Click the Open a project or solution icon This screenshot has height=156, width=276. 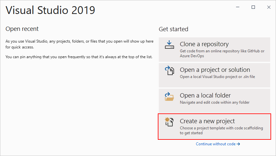169,71
